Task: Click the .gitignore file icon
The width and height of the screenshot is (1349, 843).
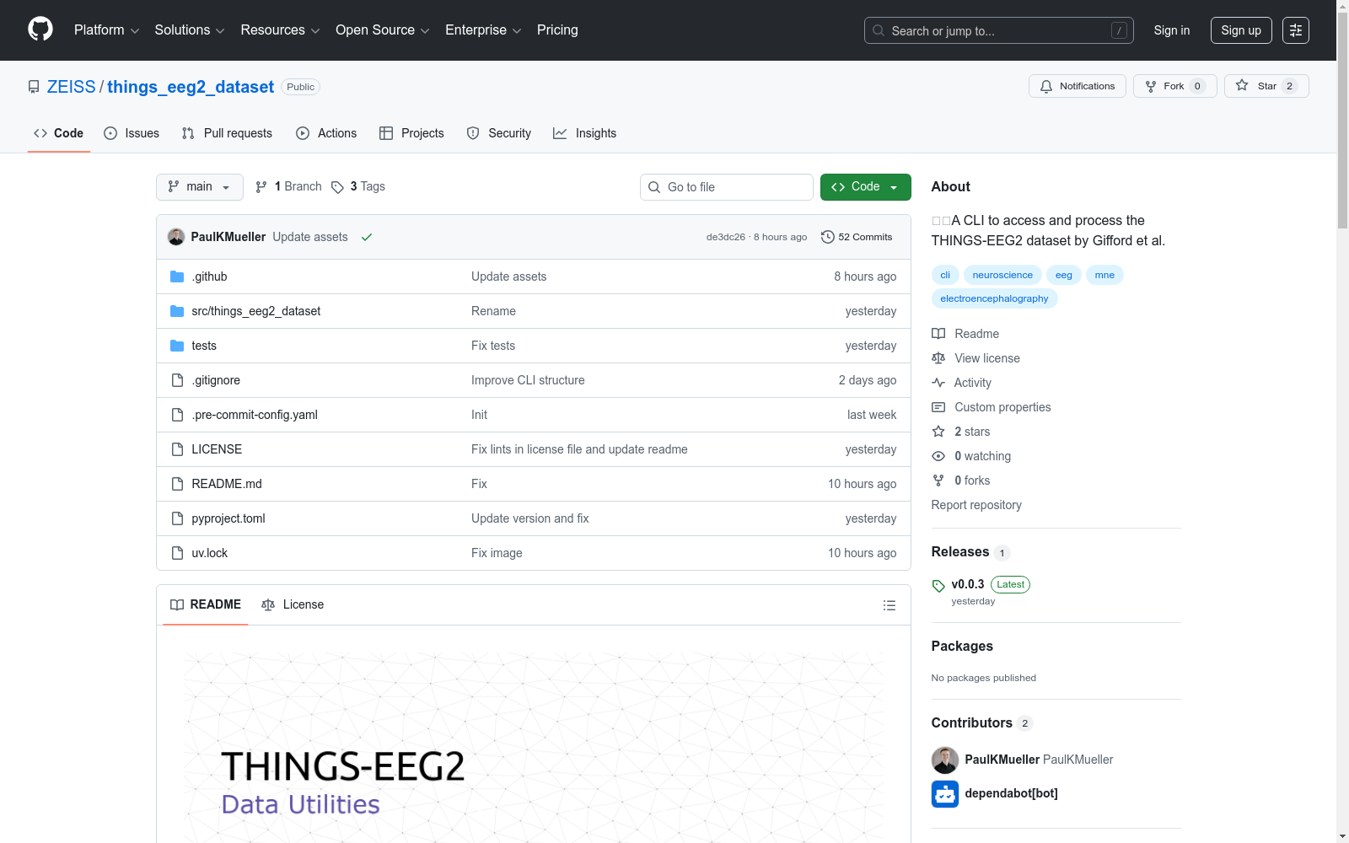Action: click(177, 380)
